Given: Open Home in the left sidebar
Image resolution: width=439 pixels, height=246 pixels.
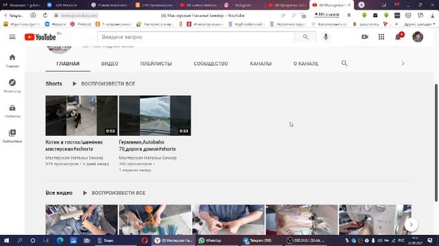Looking at the screenshot, I should (x=12, y=61).
